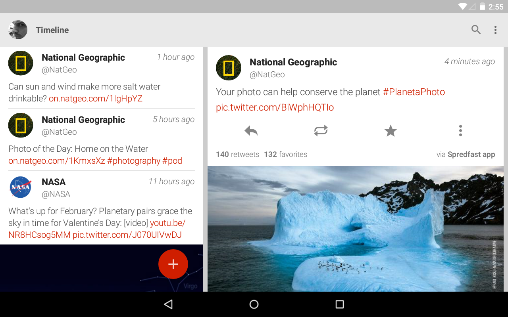This screenshot has width=508, height=317.
Task: Open recent apps with the square button
Action: click(340, 304)
